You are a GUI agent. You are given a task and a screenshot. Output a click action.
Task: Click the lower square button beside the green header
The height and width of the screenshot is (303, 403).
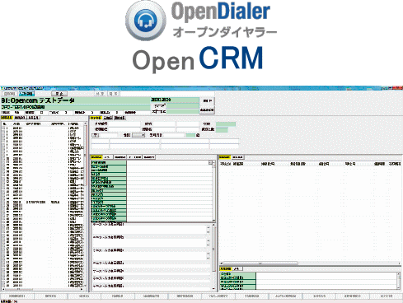point(208,110)
